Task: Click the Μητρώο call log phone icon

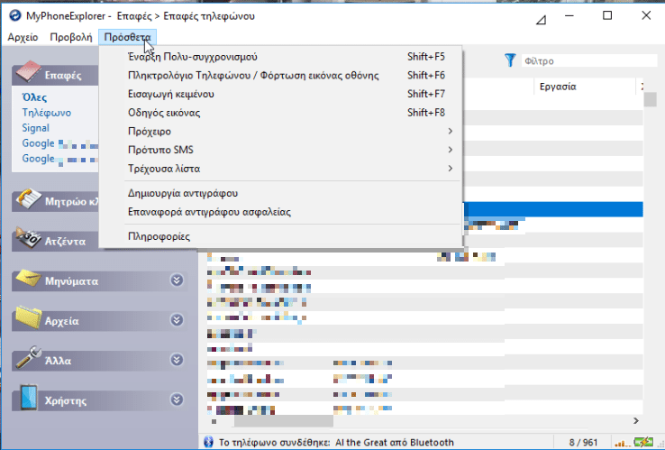Action: tap(29, 198)
